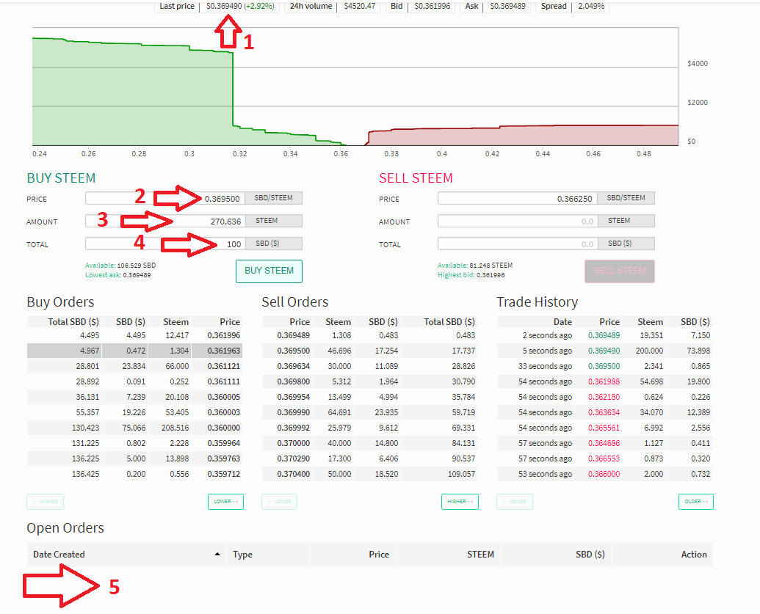The height and width of the screenshot is (614, 760).
Task: Click the Lowest ask 0.369489 link
Action: click(117, 275)
